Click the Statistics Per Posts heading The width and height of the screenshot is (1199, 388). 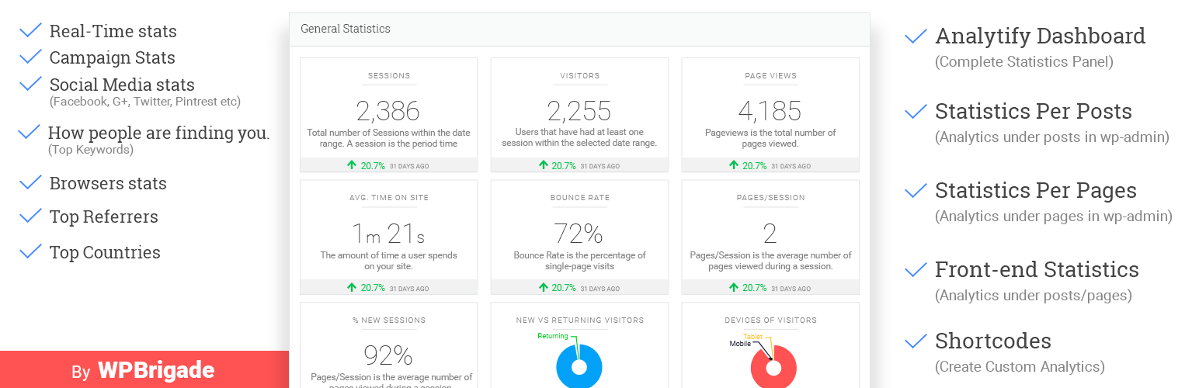pos(1034,111)
